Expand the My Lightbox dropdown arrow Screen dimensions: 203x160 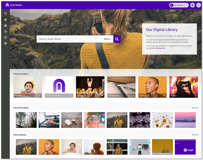(187, 5)
